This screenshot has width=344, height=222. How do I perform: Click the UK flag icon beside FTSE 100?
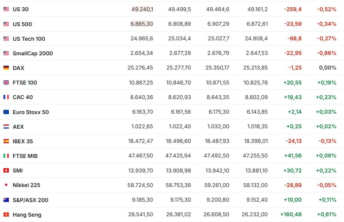[6, 83]
